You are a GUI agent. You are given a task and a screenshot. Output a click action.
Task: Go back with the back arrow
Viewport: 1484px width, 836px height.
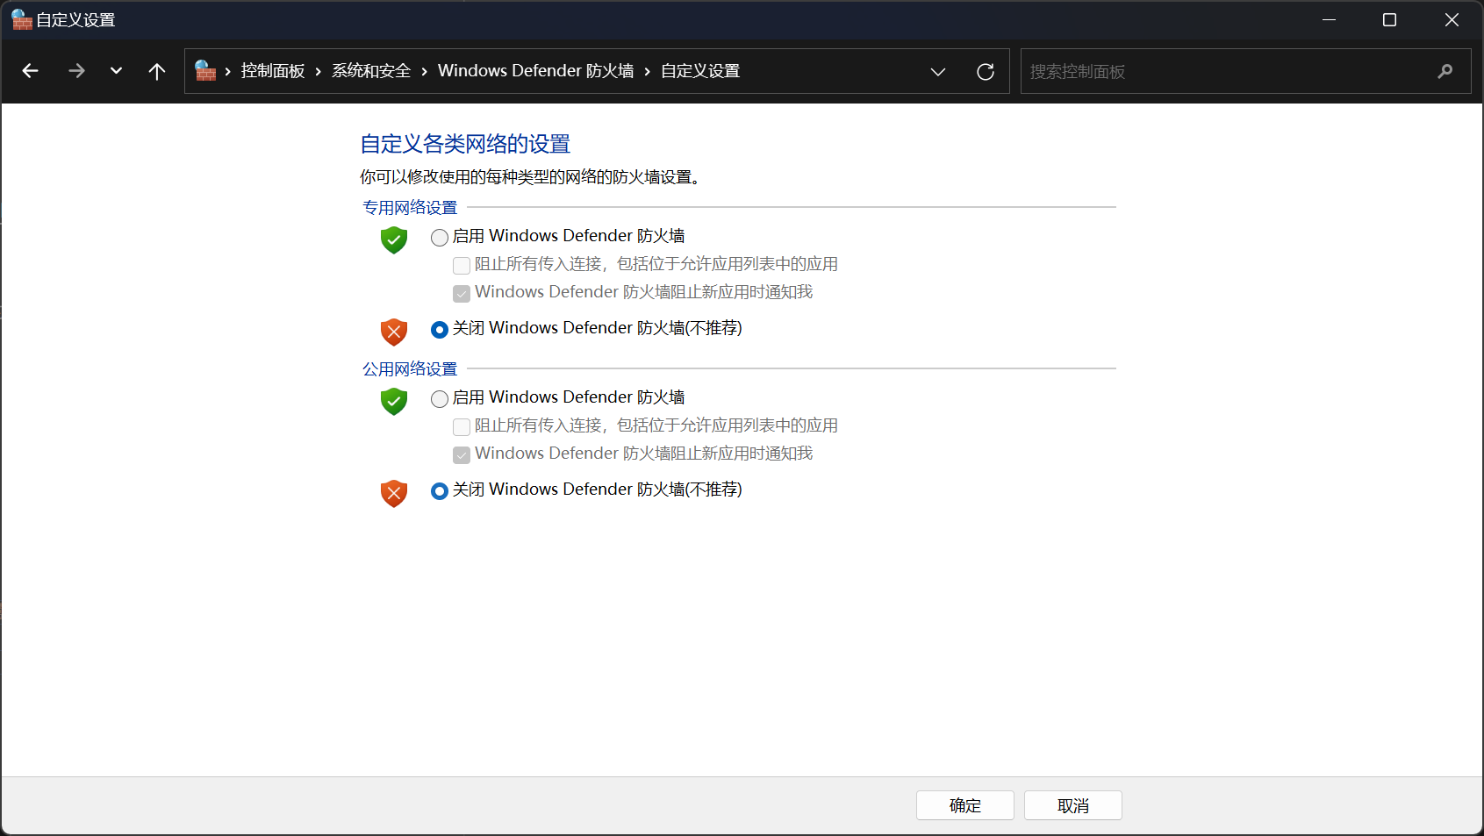pyautogui.click(x=30, y=71)
